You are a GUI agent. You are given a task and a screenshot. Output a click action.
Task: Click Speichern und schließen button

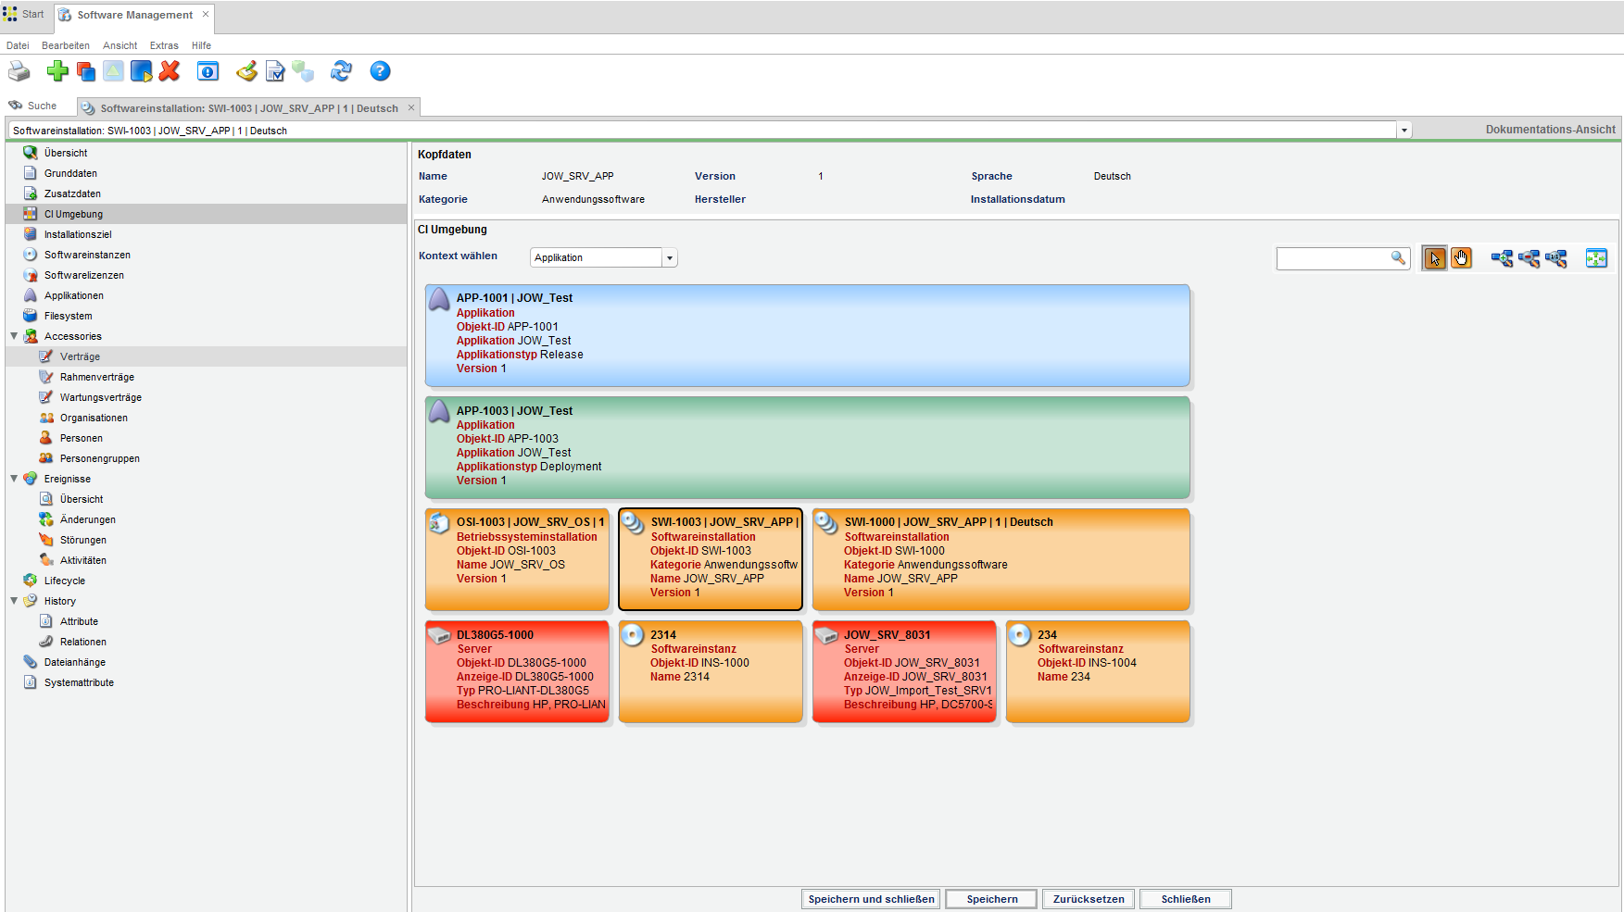coord(871,899)
